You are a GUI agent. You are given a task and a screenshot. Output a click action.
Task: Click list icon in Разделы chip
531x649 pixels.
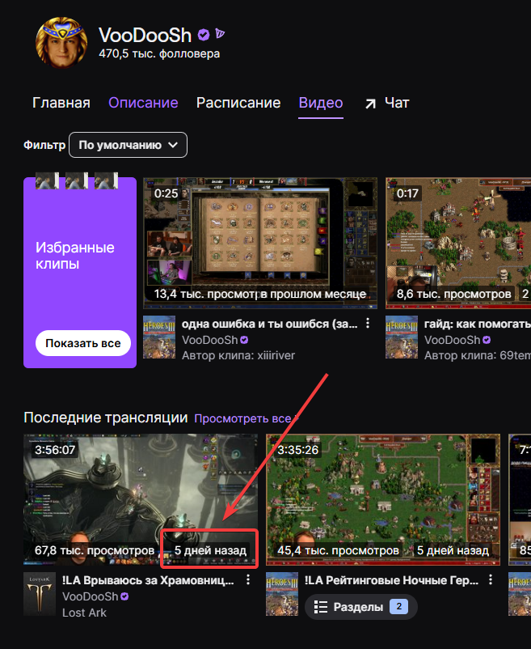pyautogui.click(x=321, y=607)
